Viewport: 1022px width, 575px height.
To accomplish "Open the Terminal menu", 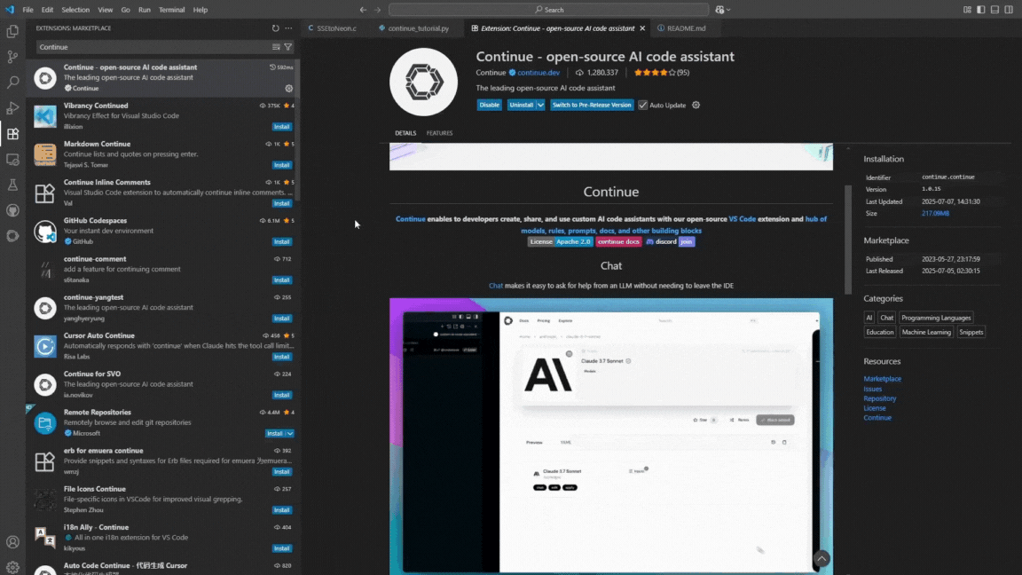I will point(172,10).
